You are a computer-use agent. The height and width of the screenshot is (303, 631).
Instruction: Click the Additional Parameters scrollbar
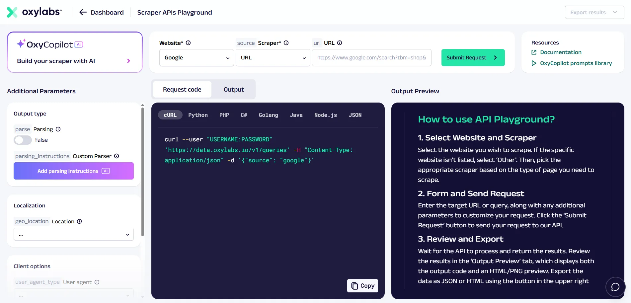(x=142, y=173)
